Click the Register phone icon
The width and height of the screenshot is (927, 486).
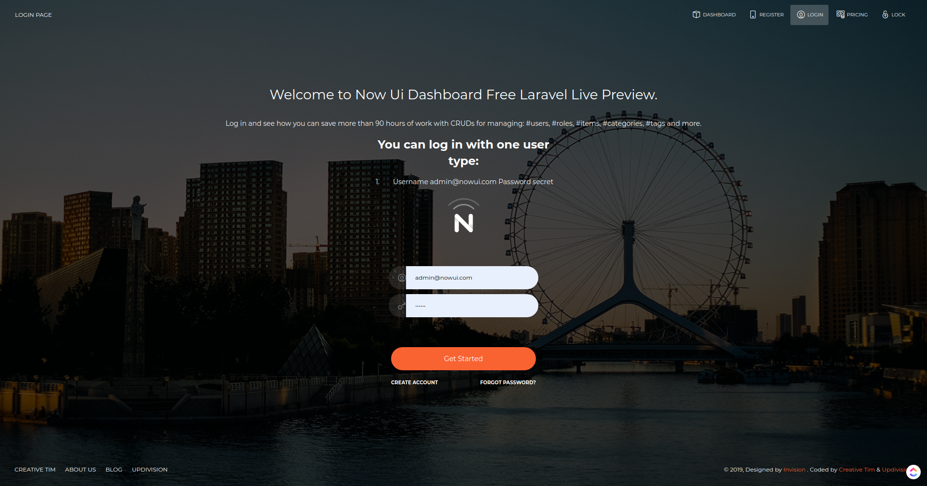point(753,14)
